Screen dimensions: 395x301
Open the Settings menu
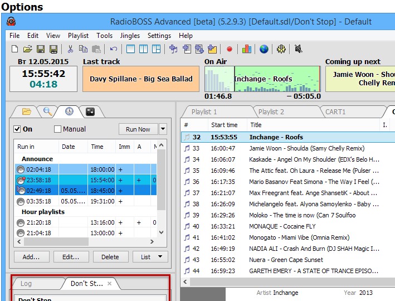pyautogui.click(x=159, y=36)
